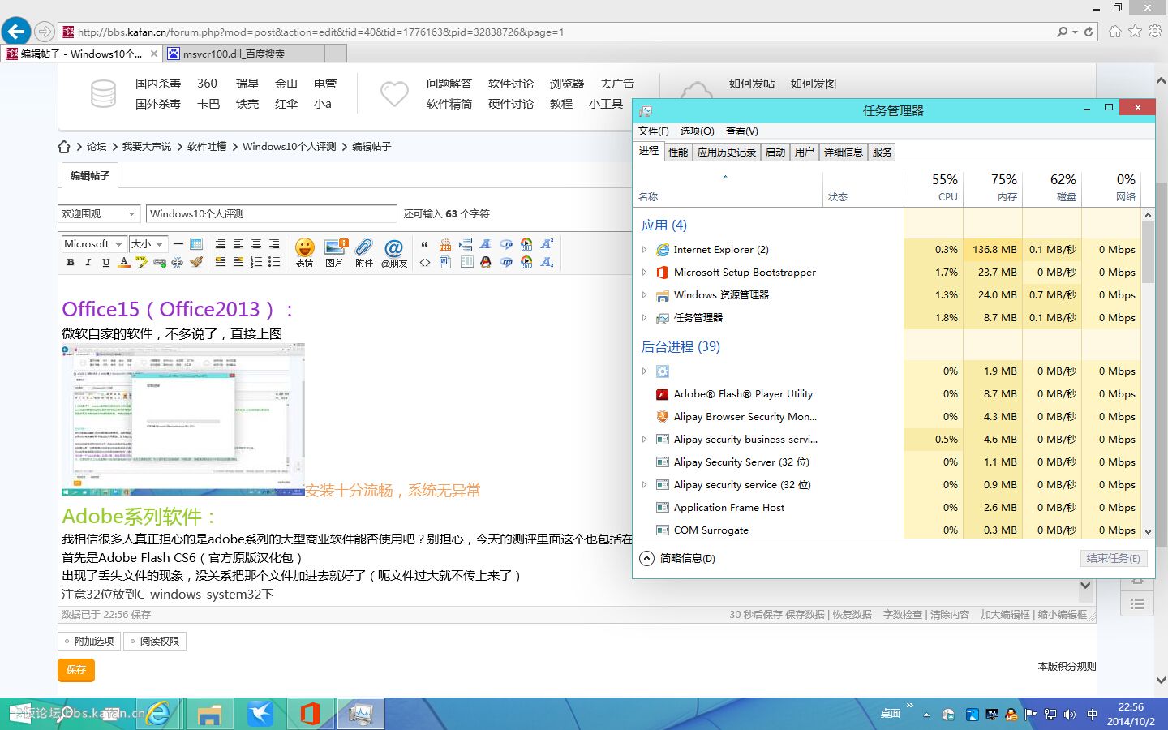Apply superscript with the A² icon
The image size is (1168, 730).
tap(547, 244)
